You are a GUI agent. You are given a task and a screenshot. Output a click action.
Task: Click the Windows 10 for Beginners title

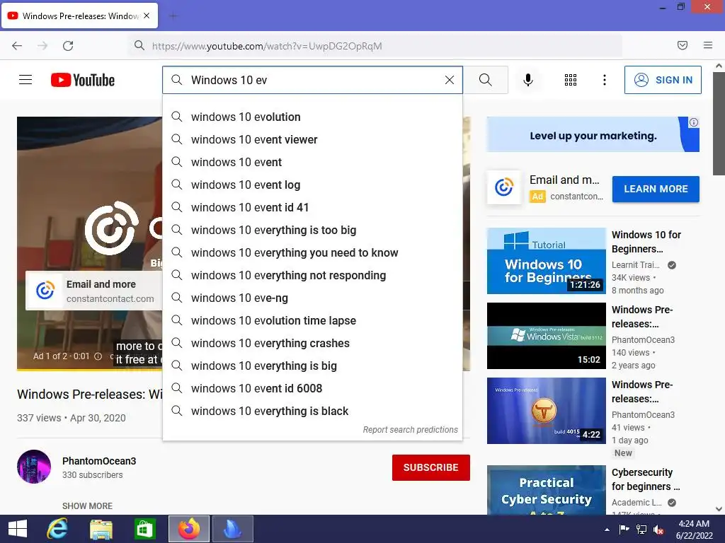coord(646,242)
